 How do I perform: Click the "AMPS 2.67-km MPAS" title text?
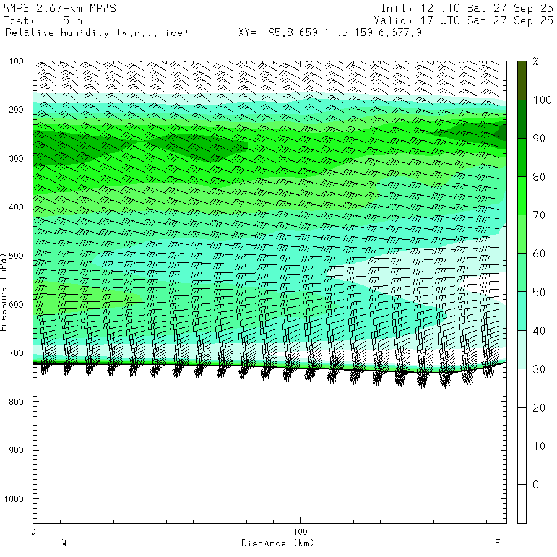[x=59, y=9]
